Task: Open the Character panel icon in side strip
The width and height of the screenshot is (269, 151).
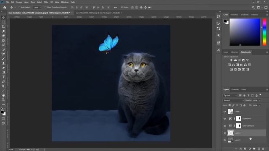Action: coord(219,50)
